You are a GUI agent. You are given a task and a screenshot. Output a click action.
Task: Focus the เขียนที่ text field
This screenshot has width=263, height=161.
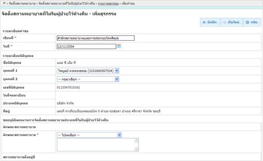pos(95,38)
